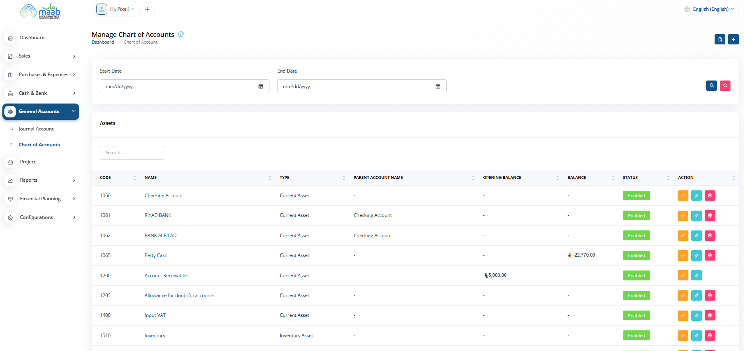Delete the BANK ALBILAD account
Image resolution: width=744 pixels, height=351 pixels.
tap(710, 236)
